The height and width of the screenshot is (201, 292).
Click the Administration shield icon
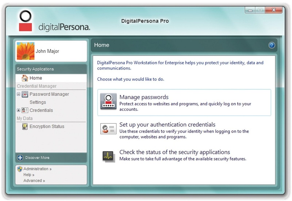coord(20,169)
